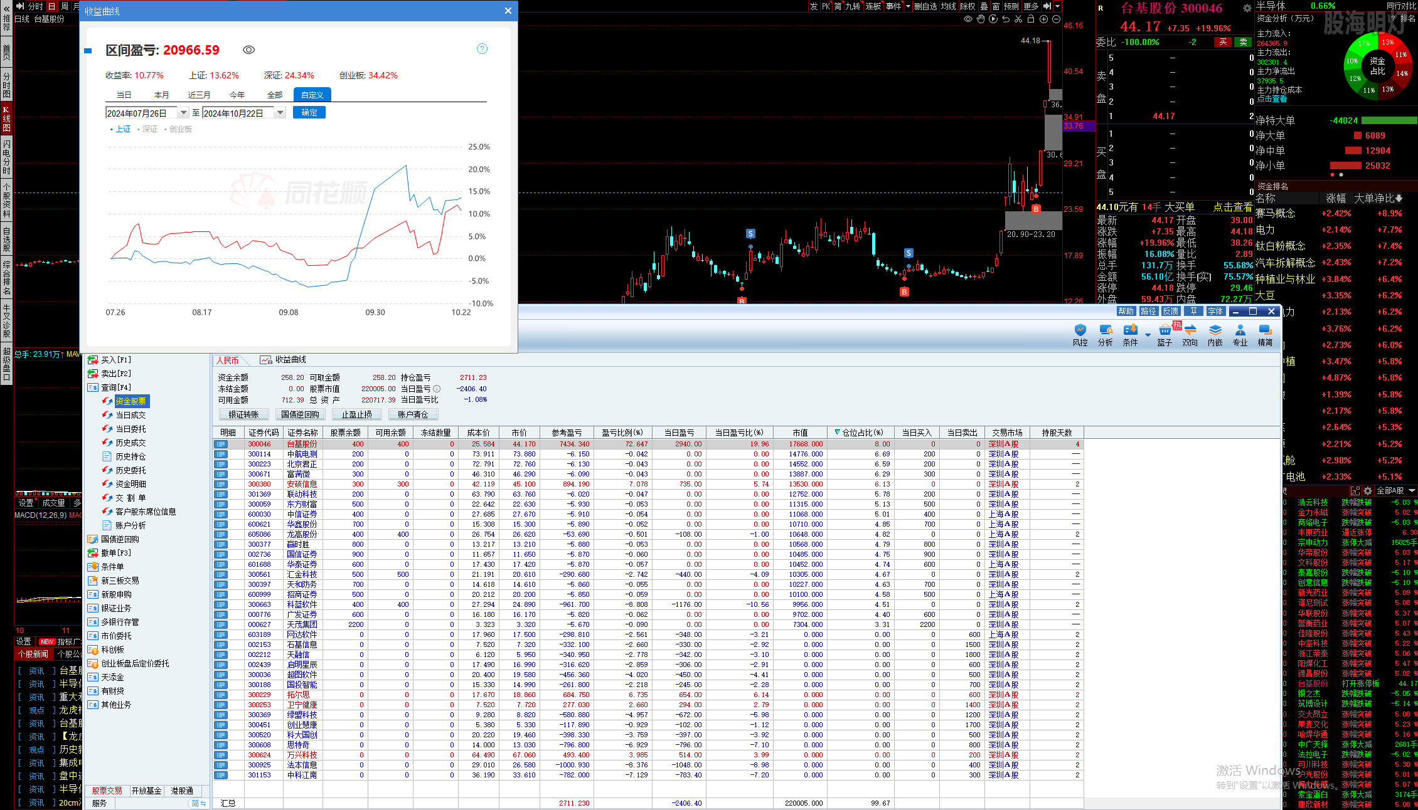Click the 当日盈亏 info icon

(x=437, y=389)
